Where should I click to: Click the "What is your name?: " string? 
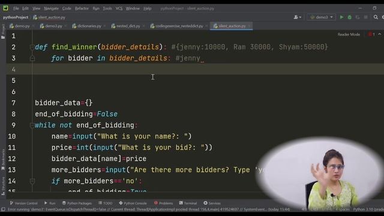coord(143,136)
